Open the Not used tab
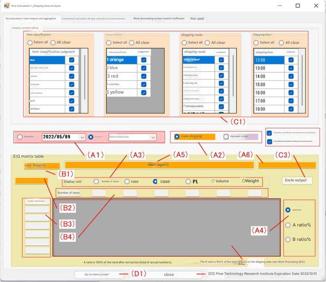 (197, 18)
